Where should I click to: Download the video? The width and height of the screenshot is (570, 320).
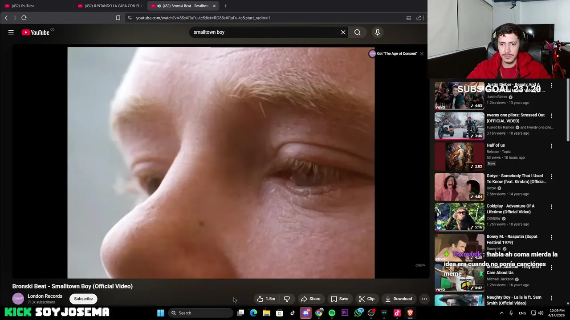point(399,299)
